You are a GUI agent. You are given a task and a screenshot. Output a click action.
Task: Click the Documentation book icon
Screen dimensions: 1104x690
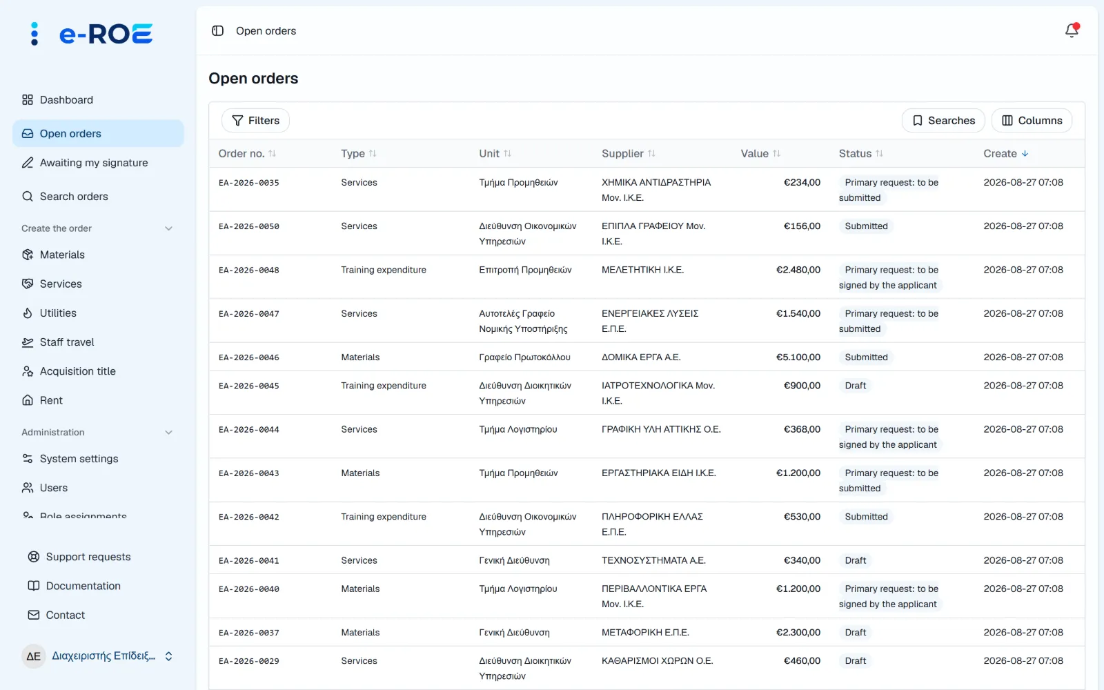point(33,586)
